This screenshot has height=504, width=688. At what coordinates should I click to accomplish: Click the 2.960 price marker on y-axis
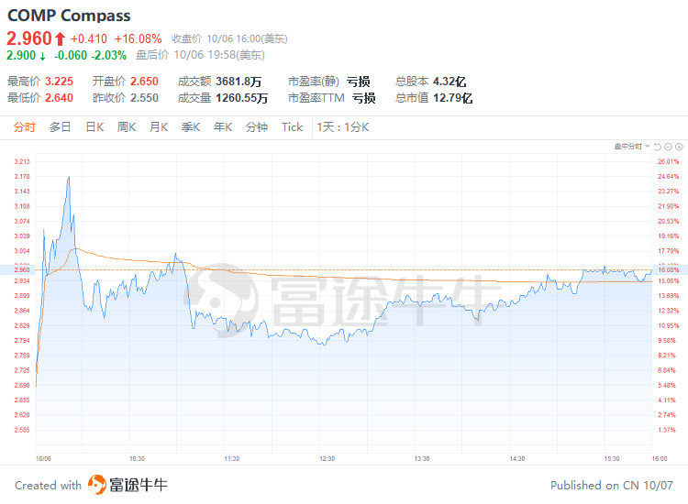[x=22, y=269]
